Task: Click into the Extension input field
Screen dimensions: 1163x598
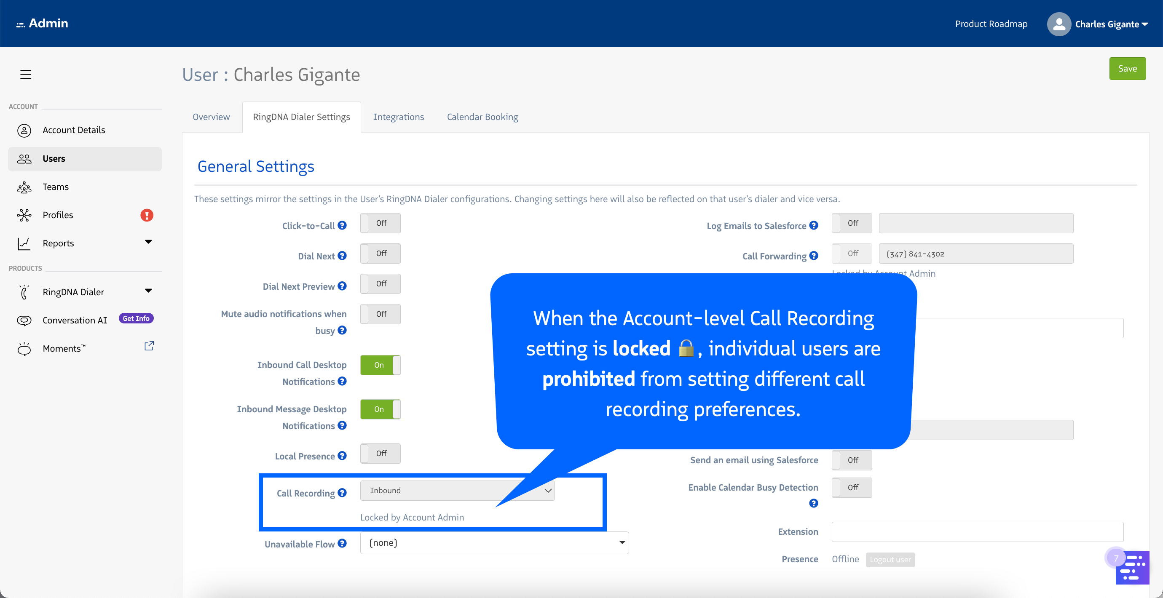Action: (977, 532)
